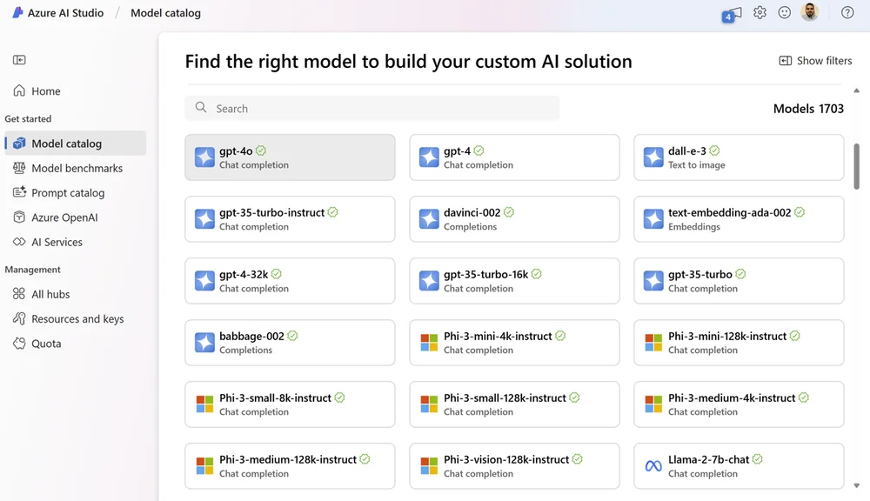Open the gpt-4-32k model card
This screenshot has width=870, height=501.
[x=291, y=281]
